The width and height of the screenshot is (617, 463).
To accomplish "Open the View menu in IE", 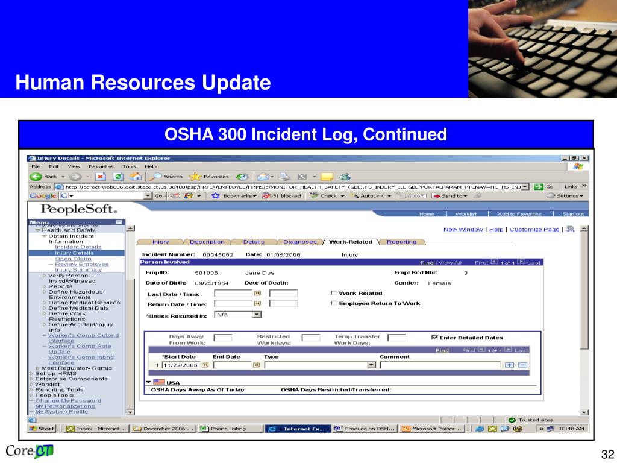I will (74, 166).
